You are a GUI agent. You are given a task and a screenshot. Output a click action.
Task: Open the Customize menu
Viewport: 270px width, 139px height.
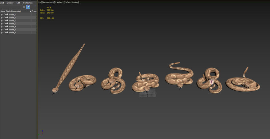click(28, 2)
